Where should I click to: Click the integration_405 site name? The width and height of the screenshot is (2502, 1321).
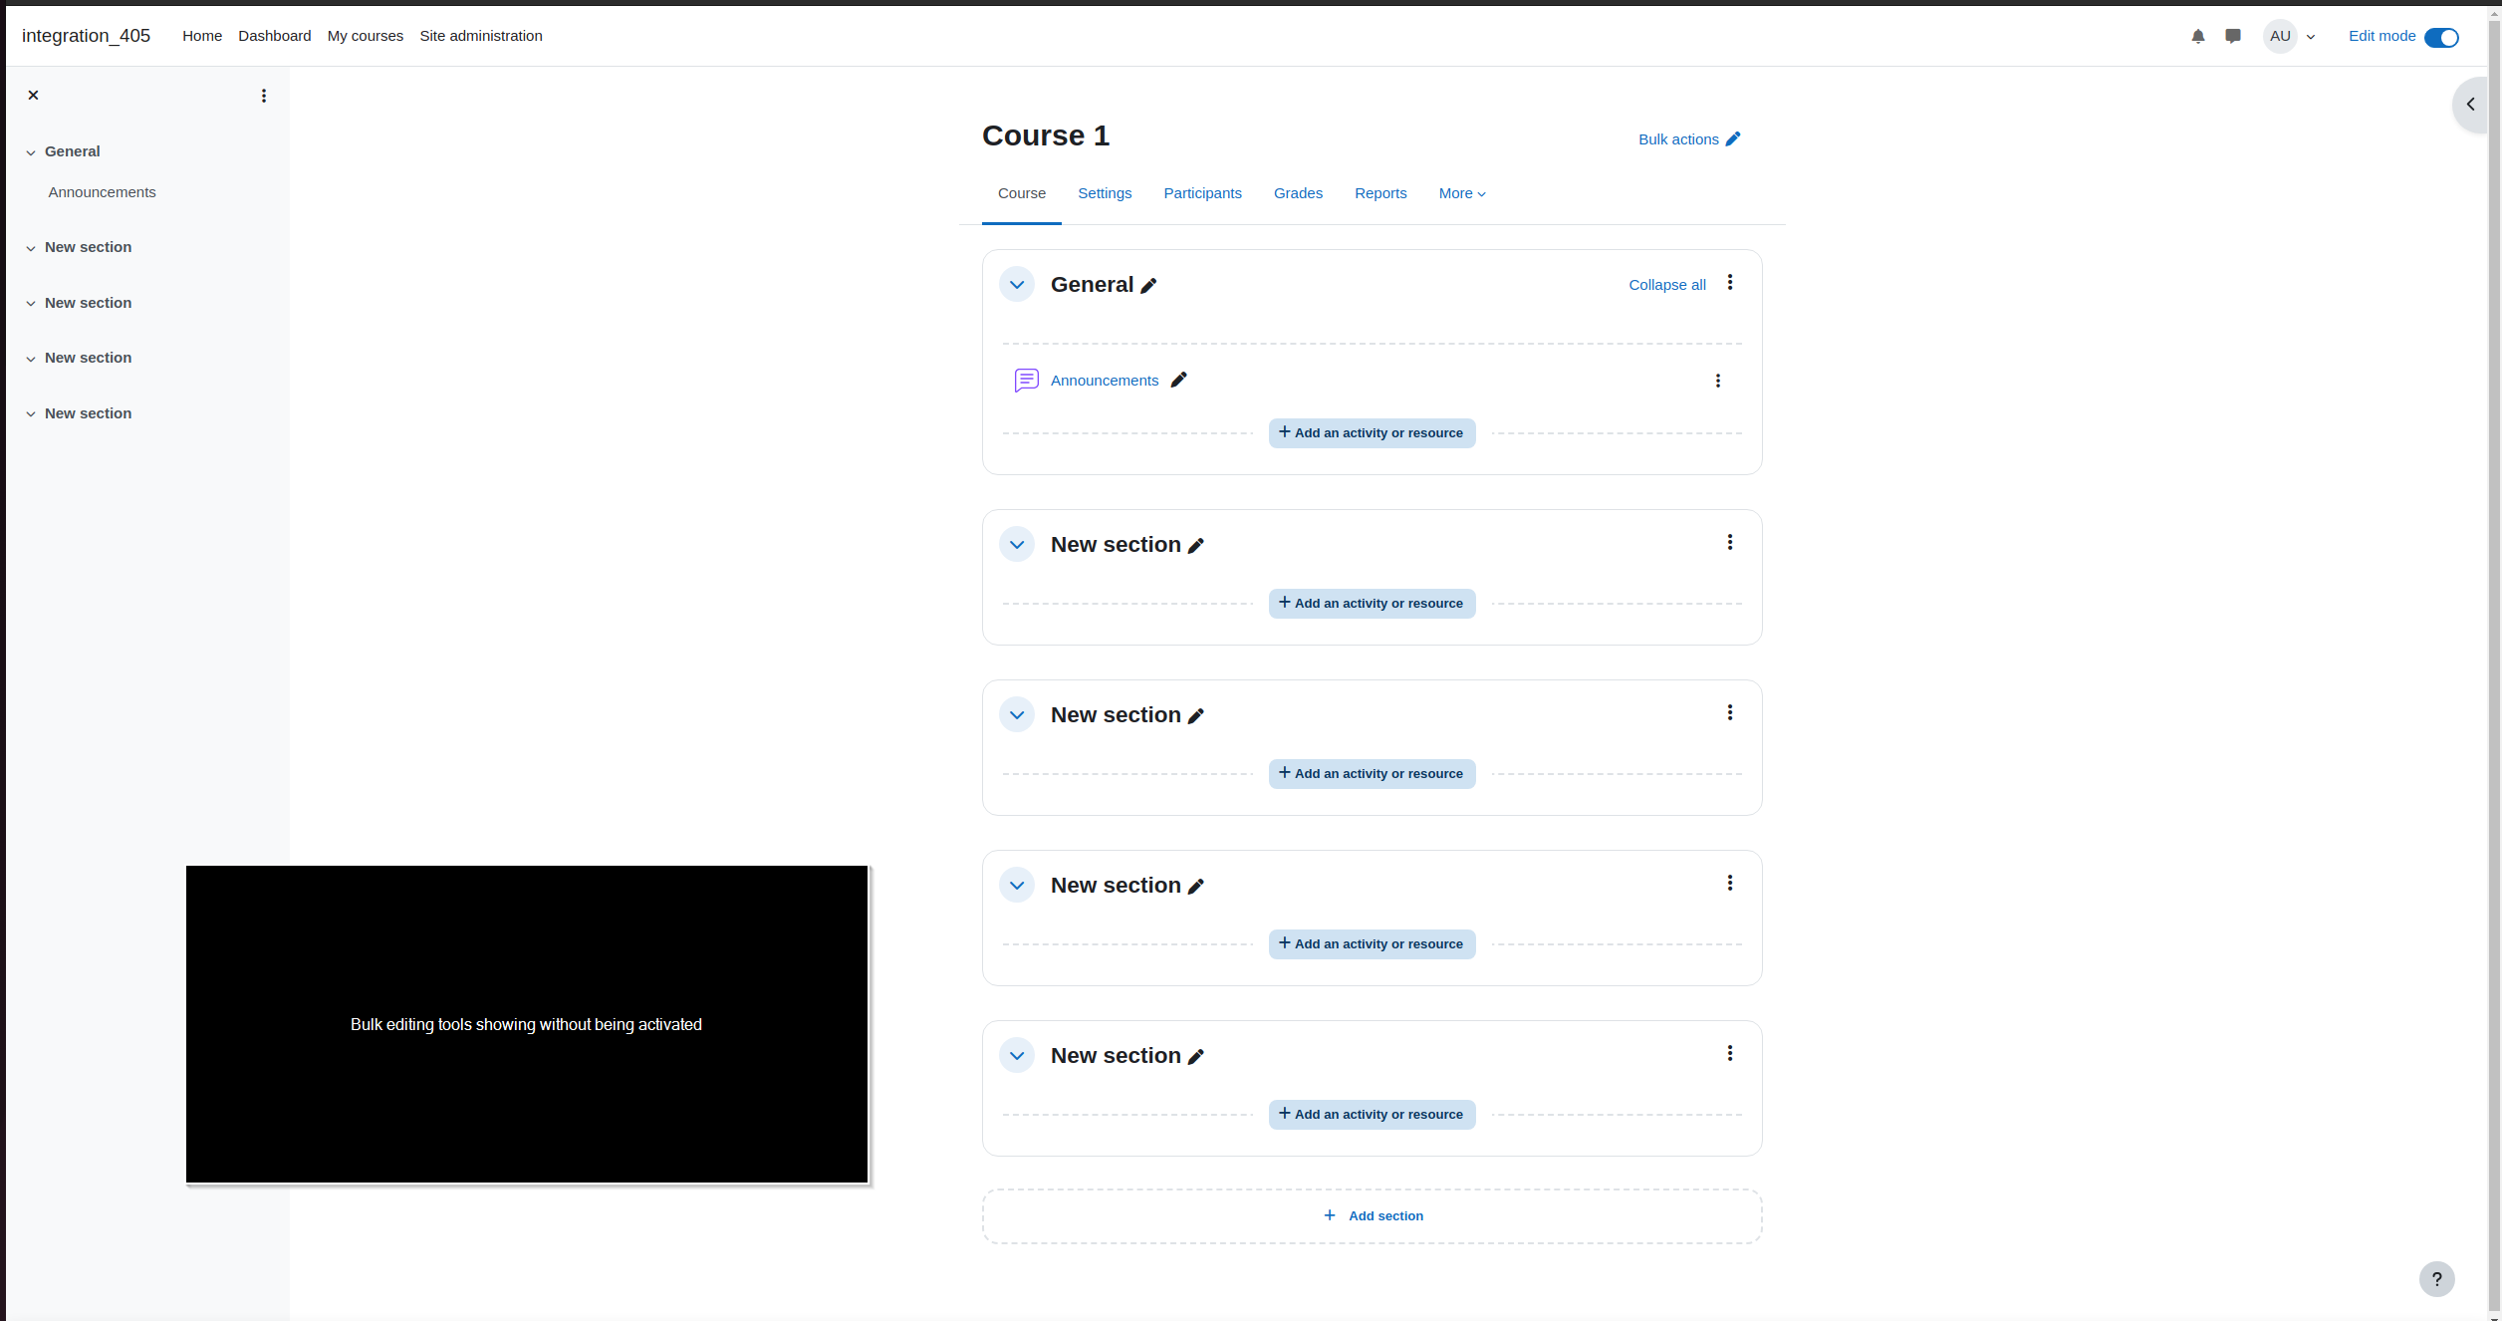tap(86, 36)
